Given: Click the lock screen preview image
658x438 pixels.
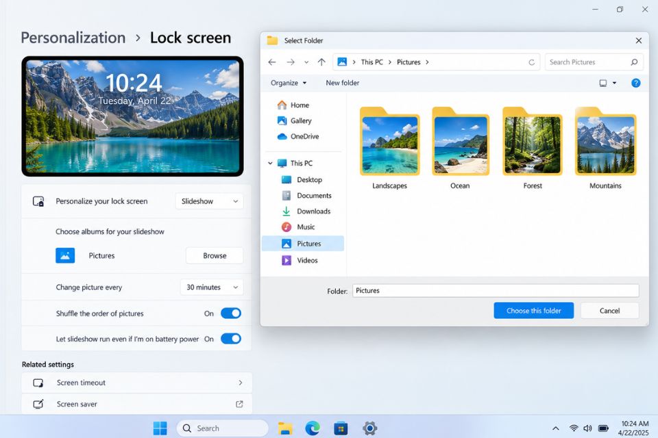Looking at the screenshot, I should 132,116.
